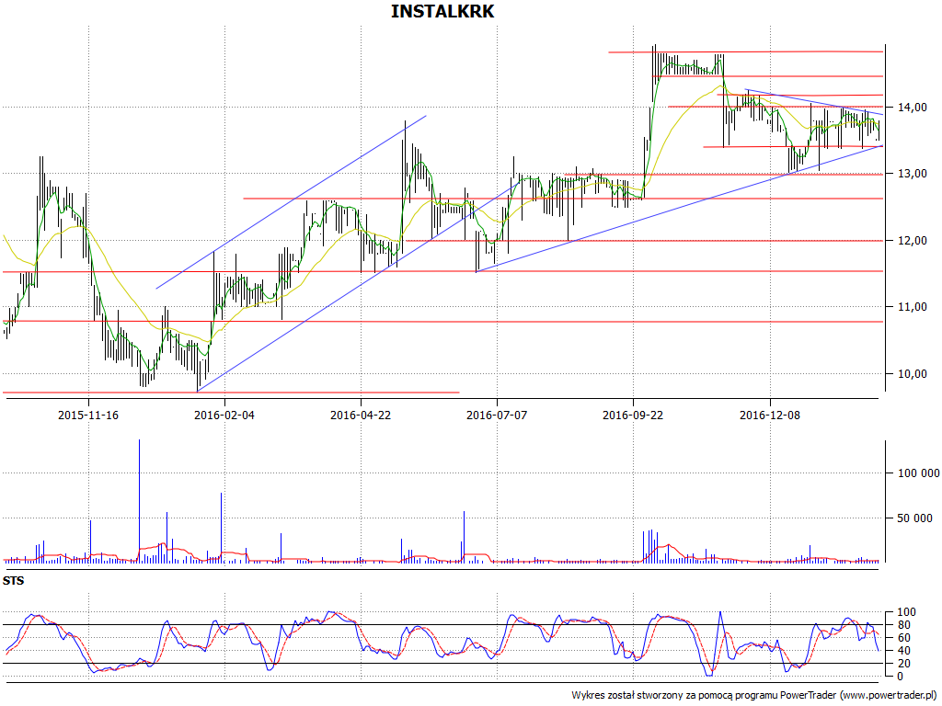Select the 2016-04-22 date label
This screenshot has width=942, height=706.
click(361, 415)
